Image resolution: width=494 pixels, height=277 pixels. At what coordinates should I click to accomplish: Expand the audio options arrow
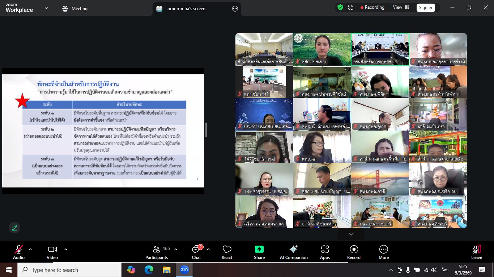30,249
